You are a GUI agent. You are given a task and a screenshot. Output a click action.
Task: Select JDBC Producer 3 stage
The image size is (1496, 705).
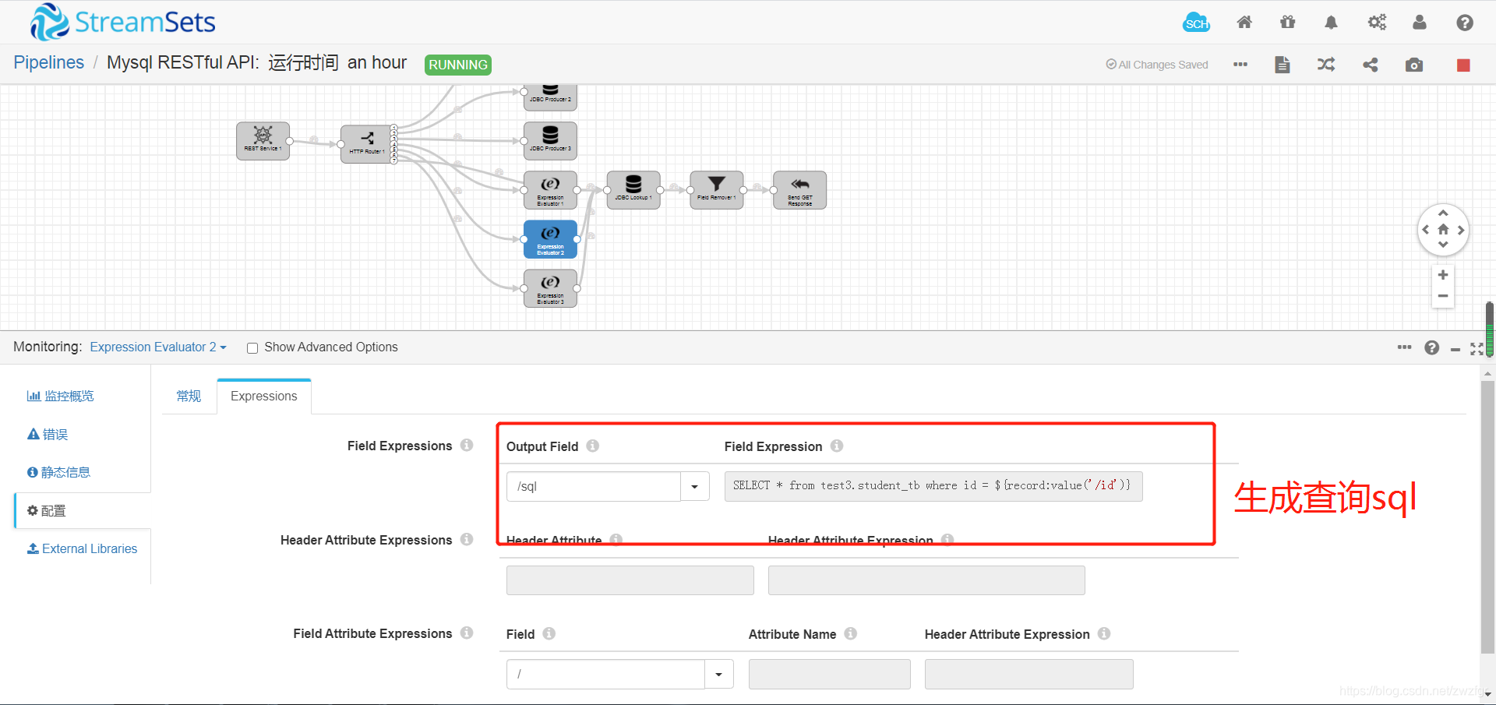(550, 141)
